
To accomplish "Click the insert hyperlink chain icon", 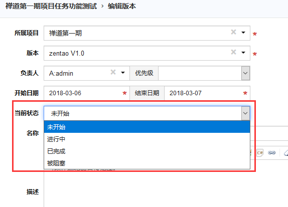I will point(271,153).
